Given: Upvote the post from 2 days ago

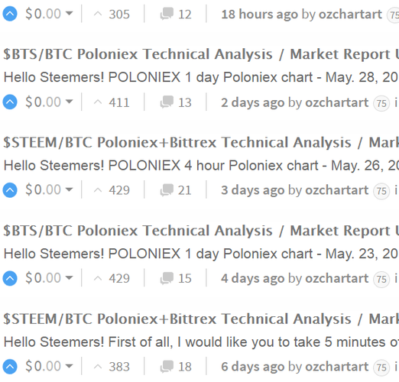Looking at the screenshot, I should pos(10,102).
